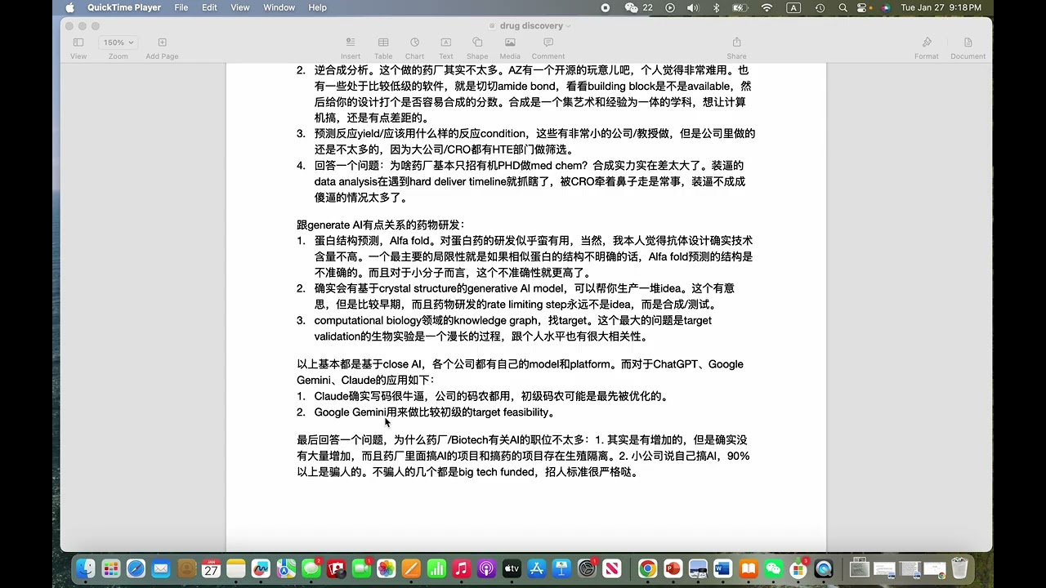Open the Format sidebar
1046x588 pixels.
pos(927,48)
